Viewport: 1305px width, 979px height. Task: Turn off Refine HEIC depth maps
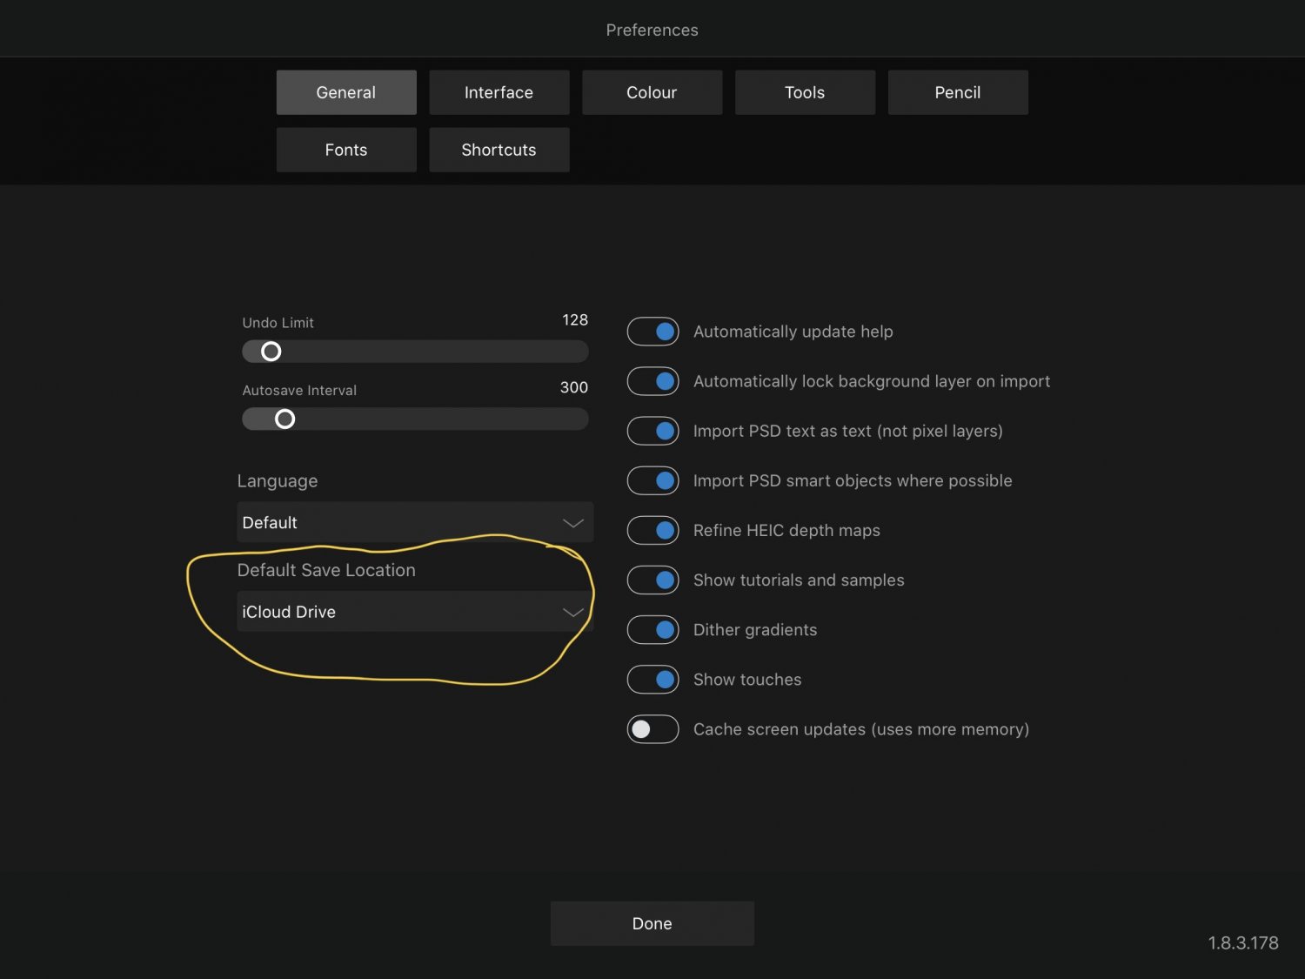pyautogui.click(x=652, y=530)
